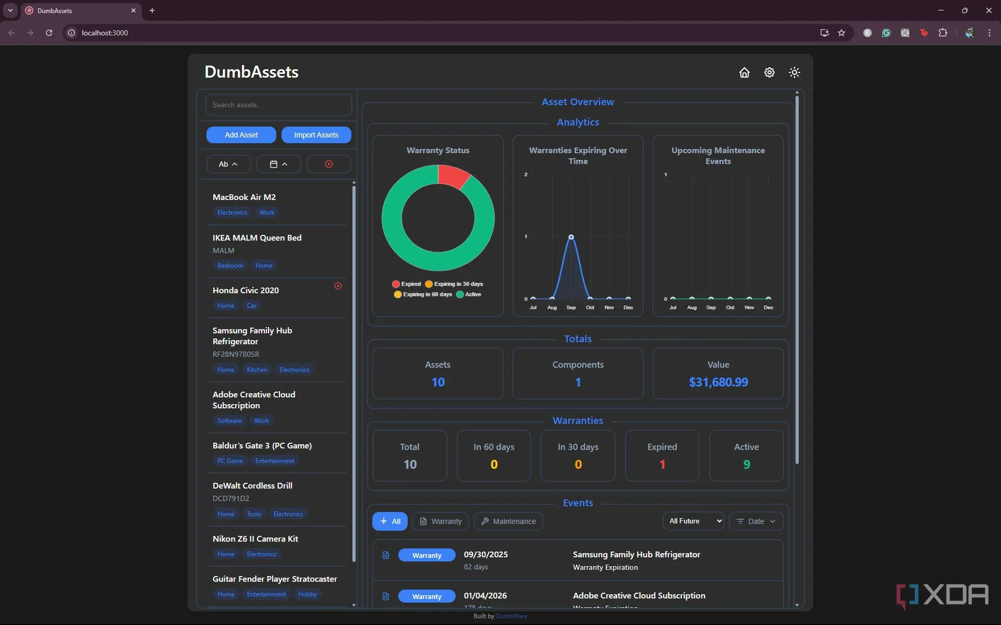Bookmark this page with the star icon

(841, 33)
